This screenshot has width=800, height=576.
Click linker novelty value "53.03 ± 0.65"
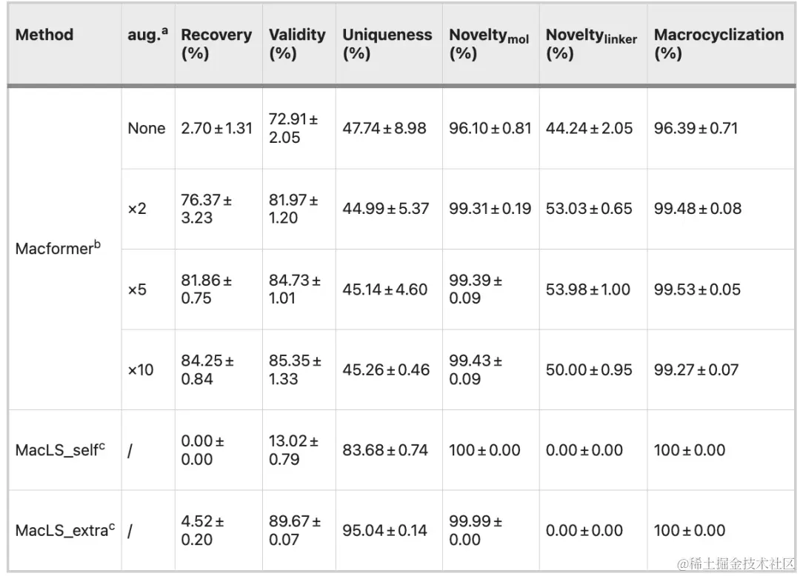589,209
